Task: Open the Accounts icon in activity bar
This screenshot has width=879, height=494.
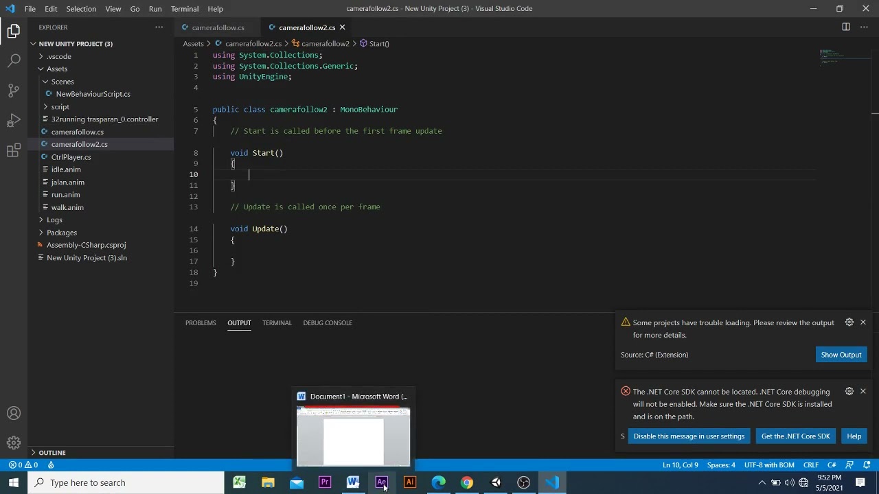Action: point(14,413)
